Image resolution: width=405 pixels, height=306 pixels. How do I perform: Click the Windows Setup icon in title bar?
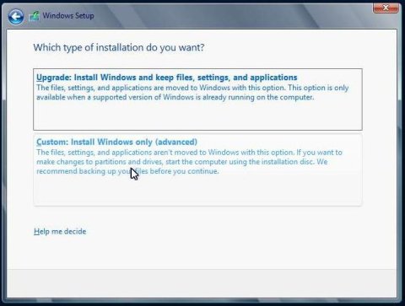click(34, 16)
